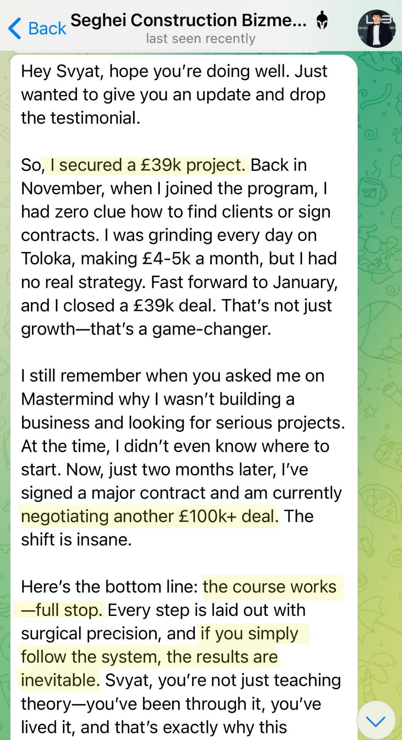Tap the 'last seen recently' status text
Screen dimensions: 402x740
coord(201,39)
